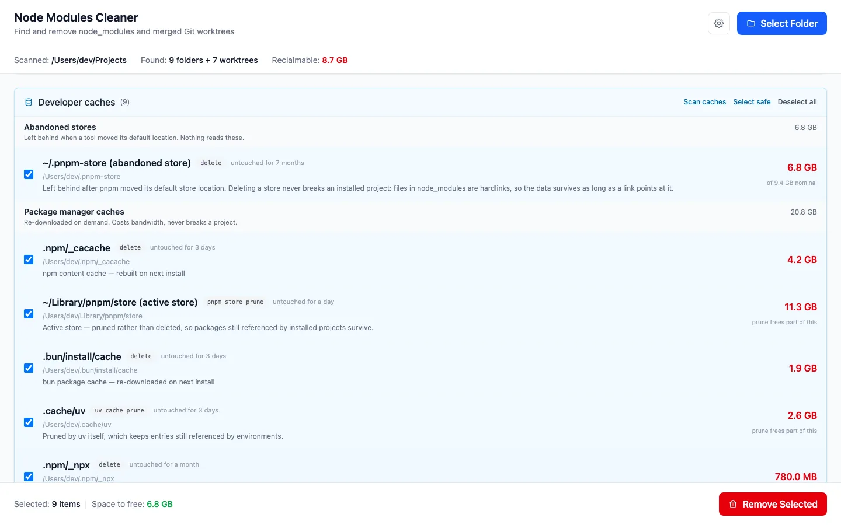Click the Reclaimable 8.7 GB value
The image size is (841, 525).
[335, 60]
